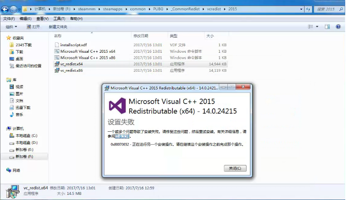The height and width of the screenshot is (200, 347).
Task: Open Explorer help icon
Action: pos(338,27)
